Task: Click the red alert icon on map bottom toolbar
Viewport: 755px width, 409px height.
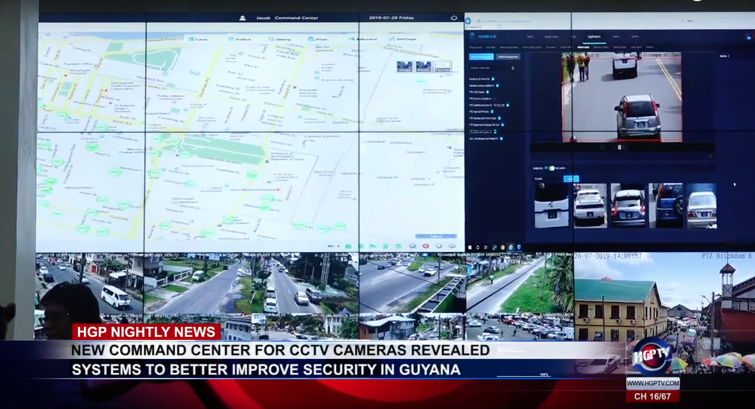Action: (425, 246)
